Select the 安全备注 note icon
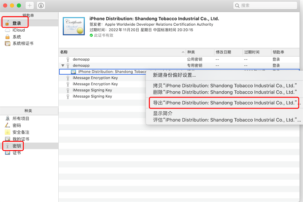Screen dimensions: 303x202 point(7,132)
